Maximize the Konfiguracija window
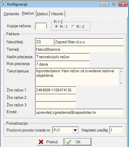This screenshot has width=129, height=147. click(x=114, y=4)
